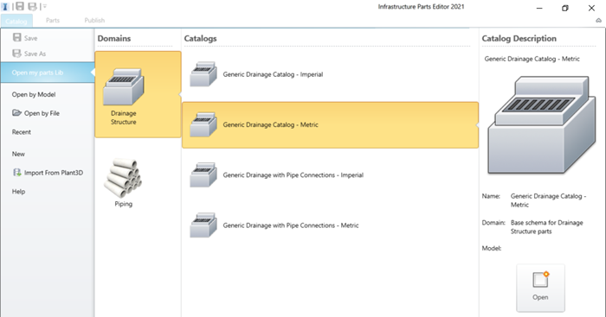Click Save As in the left menu
Screen dimensions: 606x317
click(29, 54)
